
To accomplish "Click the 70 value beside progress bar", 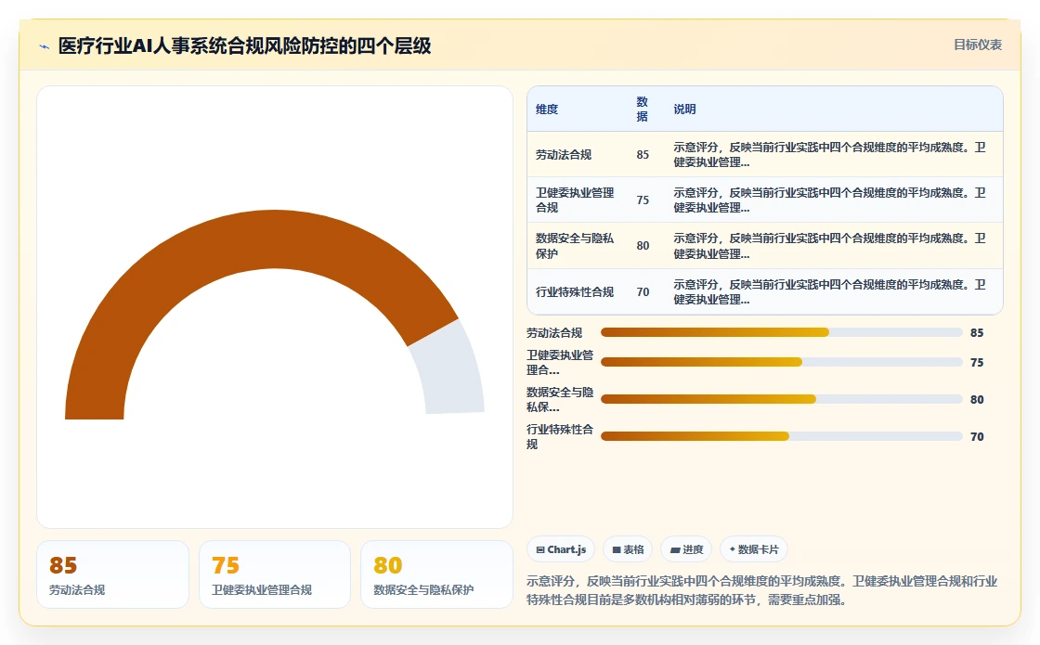I will [977, 437].
